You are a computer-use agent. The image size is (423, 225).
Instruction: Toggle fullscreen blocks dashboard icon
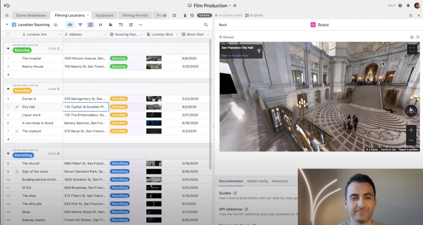[x=411, y=15]
